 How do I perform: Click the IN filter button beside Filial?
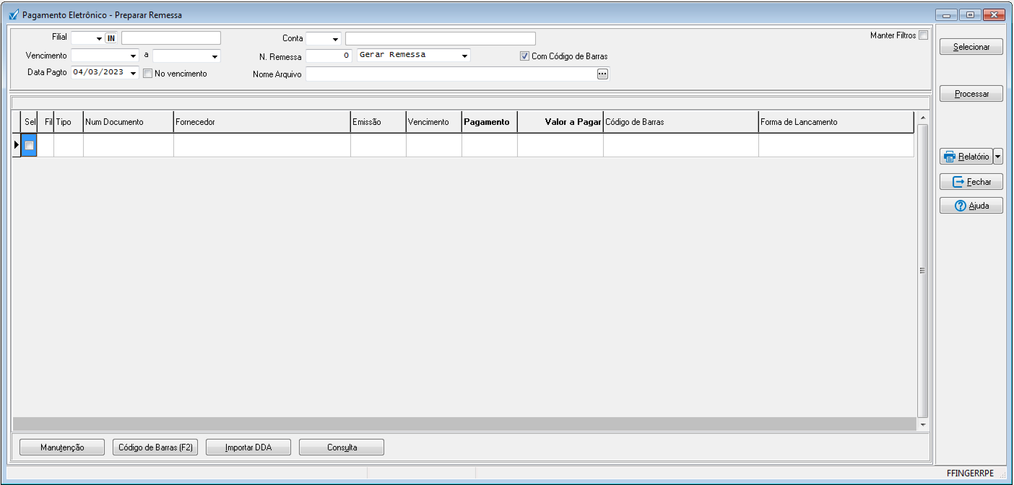111,38
